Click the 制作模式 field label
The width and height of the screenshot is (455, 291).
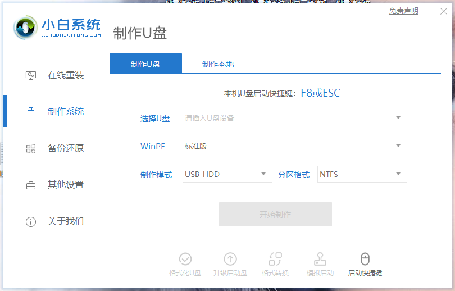click(156, 175)
